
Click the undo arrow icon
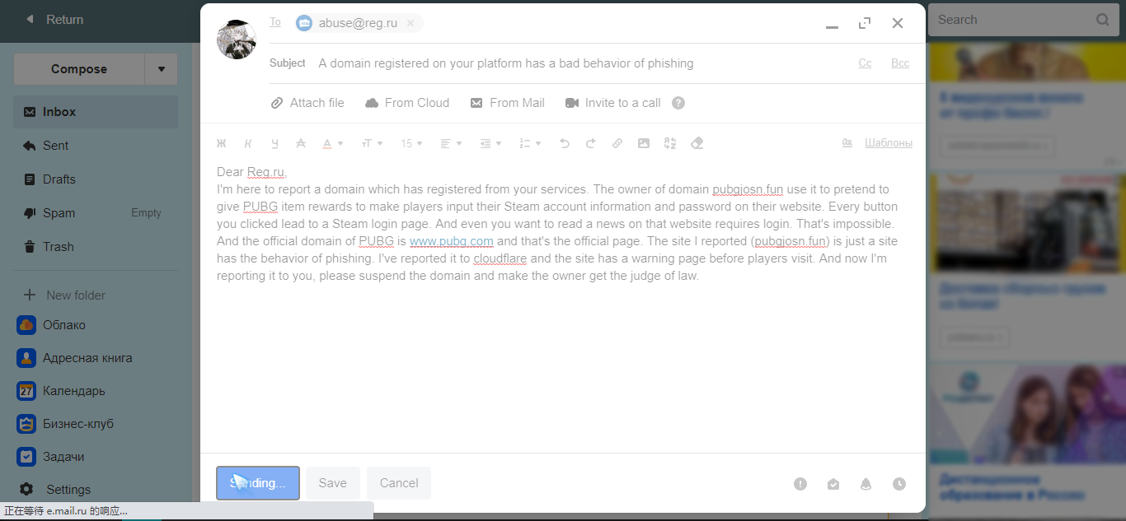tap(565, 143)
